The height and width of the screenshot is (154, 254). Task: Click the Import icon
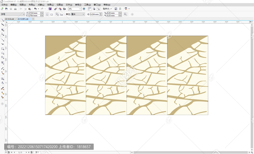point(56,9)
